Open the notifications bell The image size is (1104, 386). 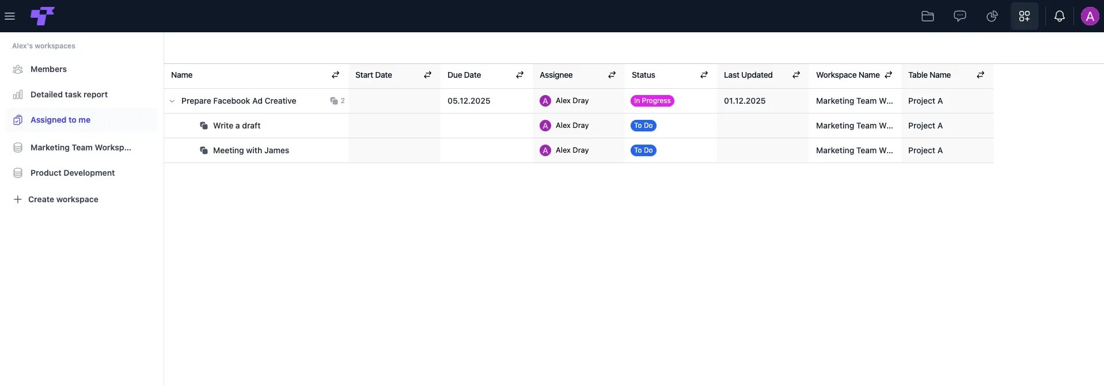pyautogui.click(x=1060, y=16)
